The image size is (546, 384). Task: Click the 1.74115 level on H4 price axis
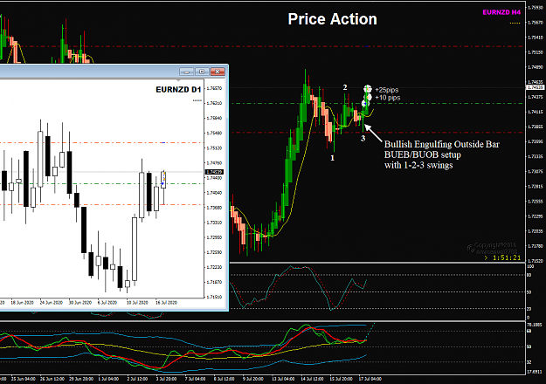tap(536, 112)
